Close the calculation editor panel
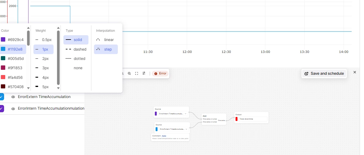 click(x=355, y=72)
